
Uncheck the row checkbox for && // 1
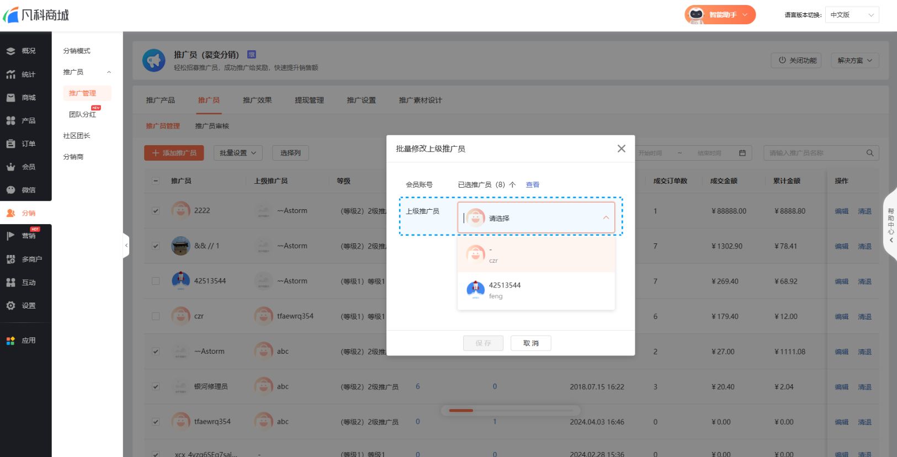[x=156, y=246]
